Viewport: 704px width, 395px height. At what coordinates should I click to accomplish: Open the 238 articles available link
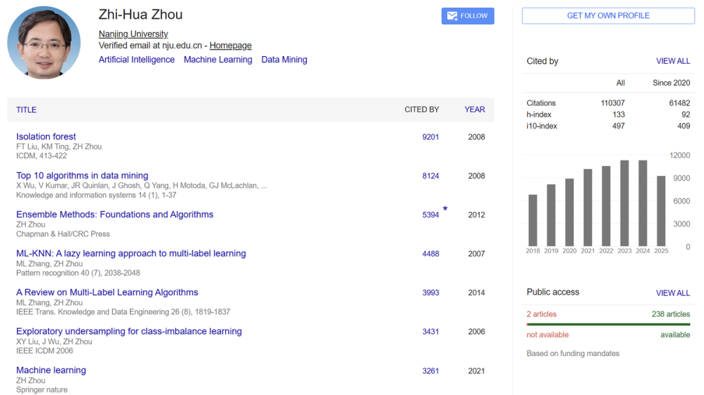[x=670, y=314]
